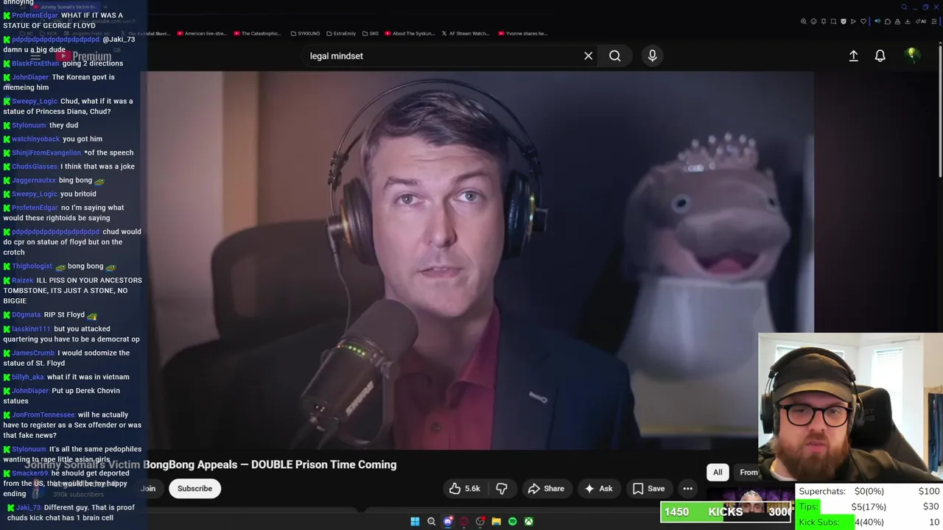
Task: Open the ExtraEmily bookmark folder
Action: (x=341, y=33)
